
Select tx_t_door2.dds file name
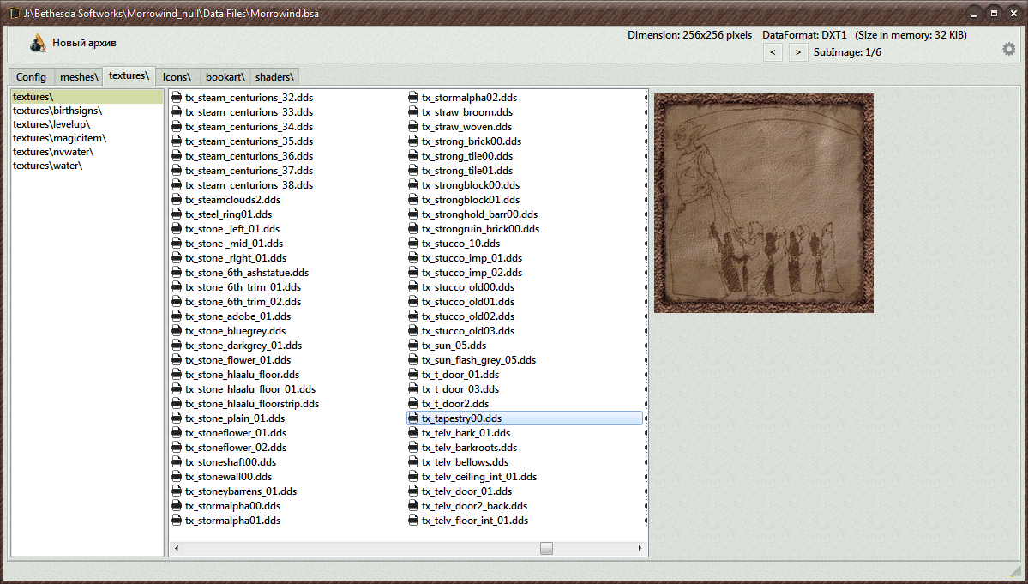coord(455,404)
